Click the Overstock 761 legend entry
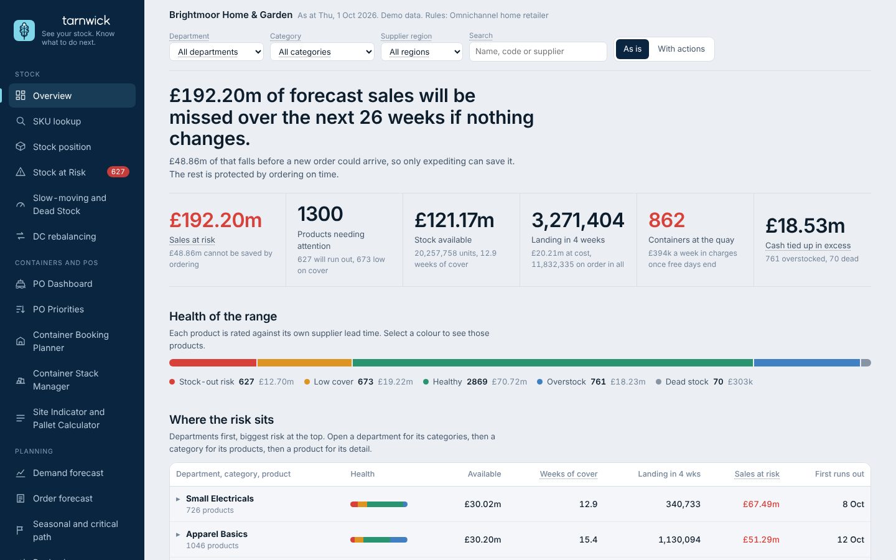The image size is (896, 560). 591,381
